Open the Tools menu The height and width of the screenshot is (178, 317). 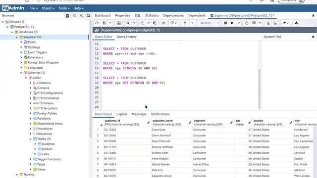point(64,8)
